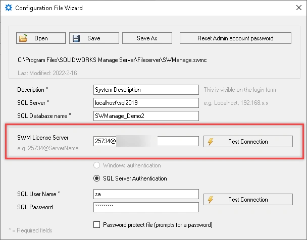Test the SWM License Server connection
The height and width of the screenshot is (240, 307).
point(248,142)
